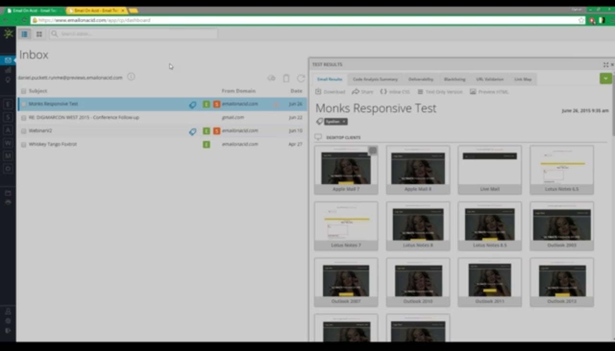Click orange S badge on WebinarV2 row

(x=217, y=131)
